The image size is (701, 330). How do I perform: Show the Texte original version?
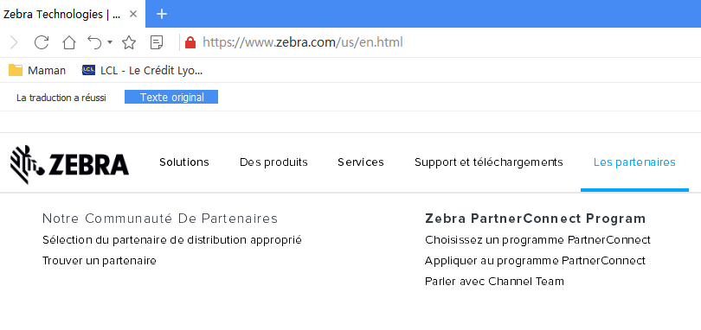click(171, 97)
